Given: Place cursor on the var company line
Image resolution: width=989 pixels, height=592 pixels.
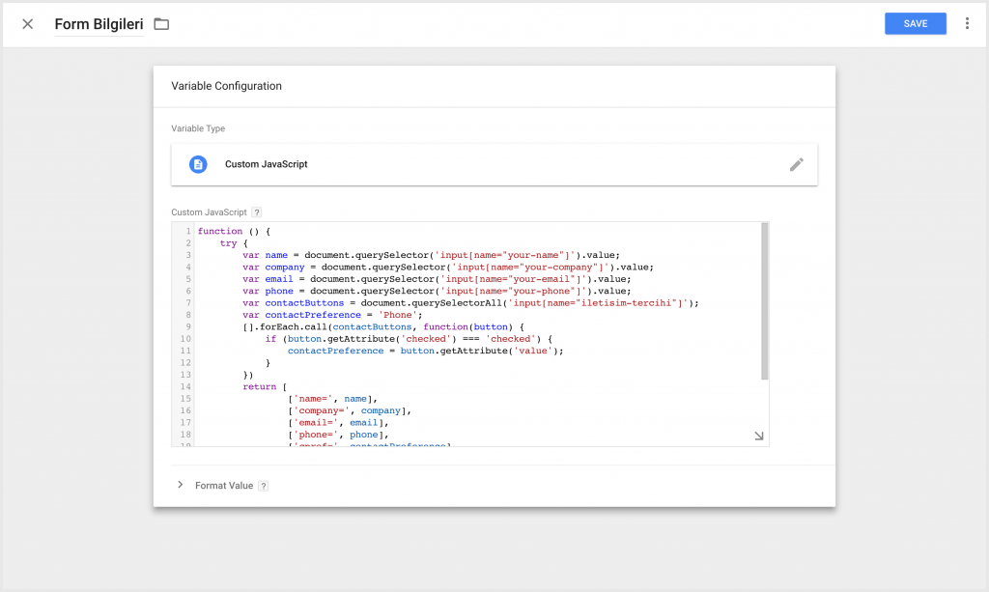Looking at the screenshot, I should (x=448, y=268).
